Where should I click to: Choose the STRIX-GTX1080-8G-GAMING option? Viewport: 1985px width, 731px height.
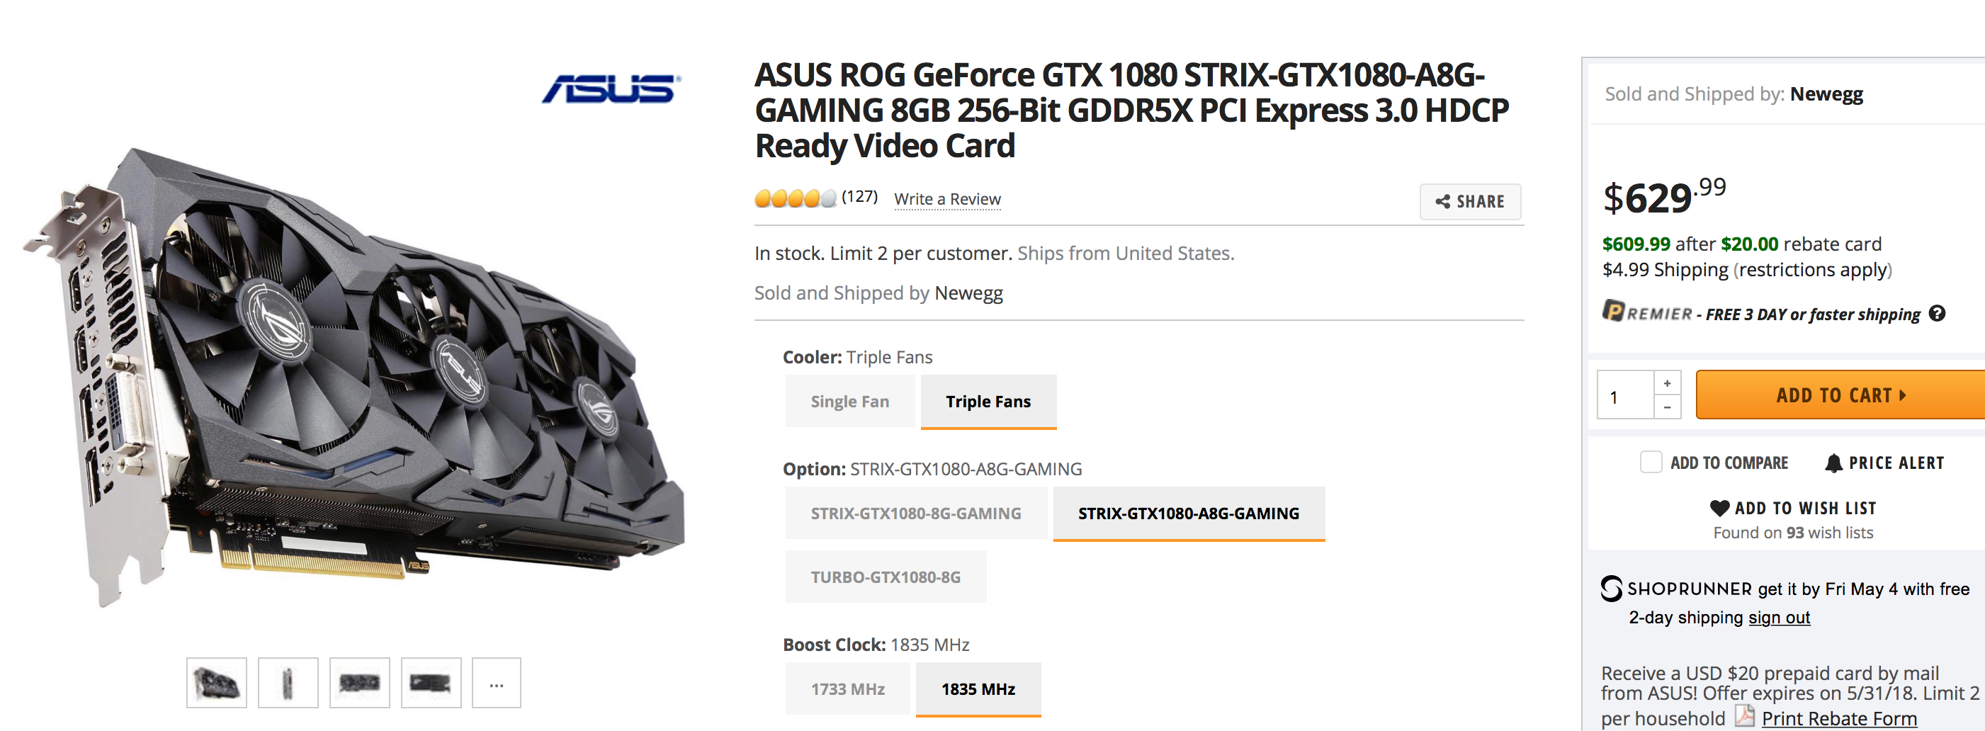(x=916, y=513)
